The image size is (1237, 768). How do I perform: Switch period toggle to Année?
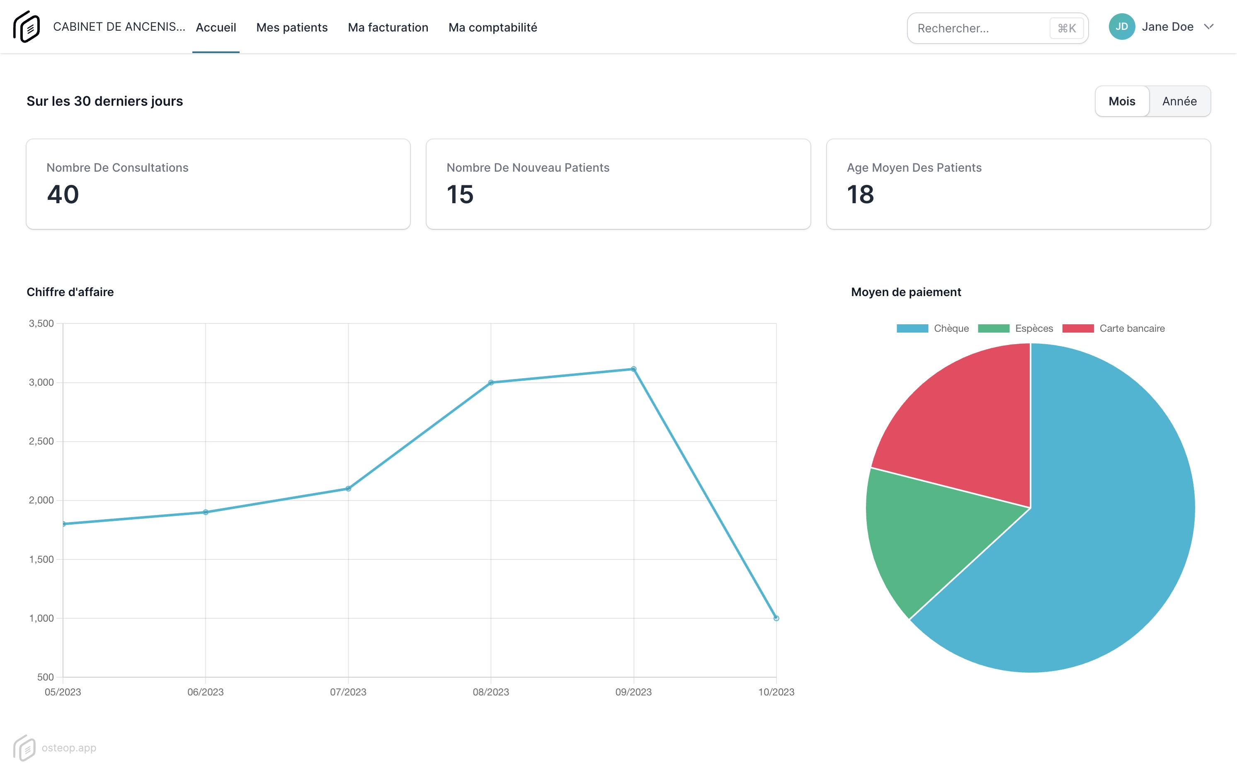pyautogui.click(x=1179, y=101)
